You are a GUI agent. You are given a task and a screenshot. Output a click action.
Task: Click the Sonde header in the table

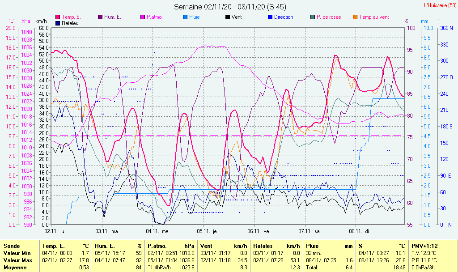point(12,246)
